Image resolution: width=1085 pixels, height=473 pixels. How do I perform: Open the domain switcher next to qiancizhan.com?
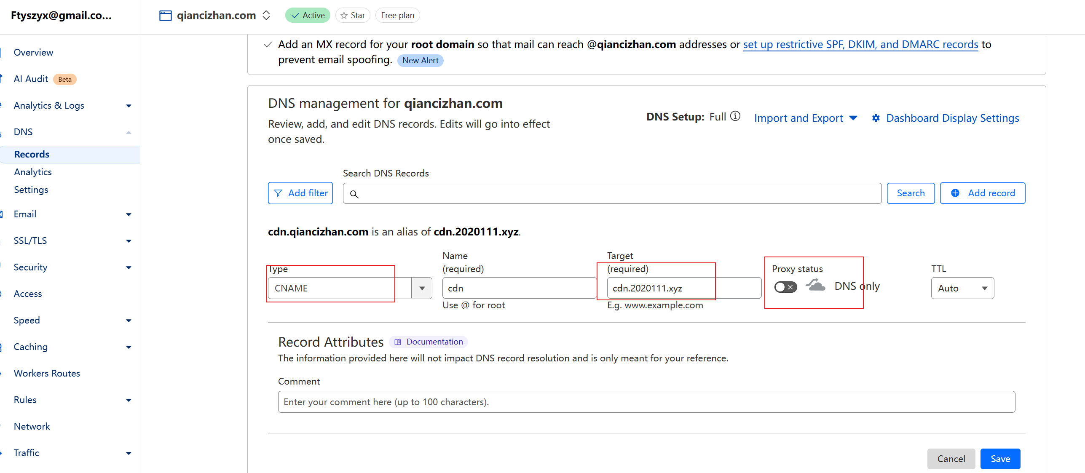pos(266,16)
